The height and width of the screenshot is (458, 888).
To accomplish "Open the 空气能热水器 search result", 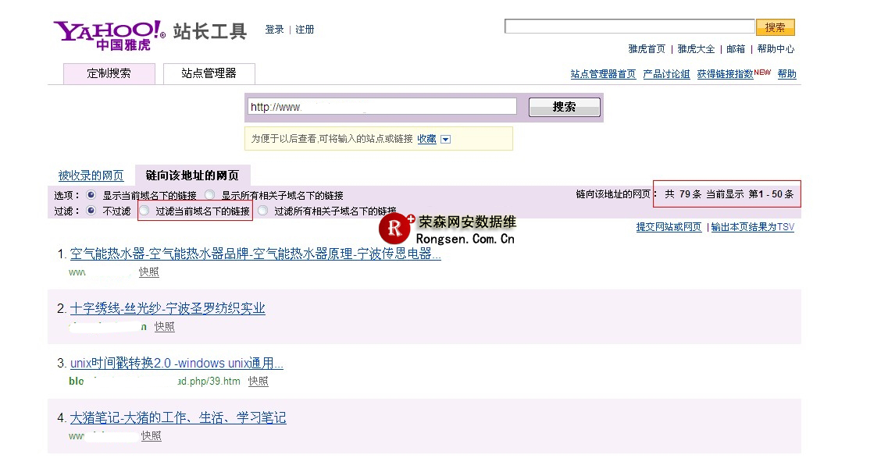I will 255,254.
